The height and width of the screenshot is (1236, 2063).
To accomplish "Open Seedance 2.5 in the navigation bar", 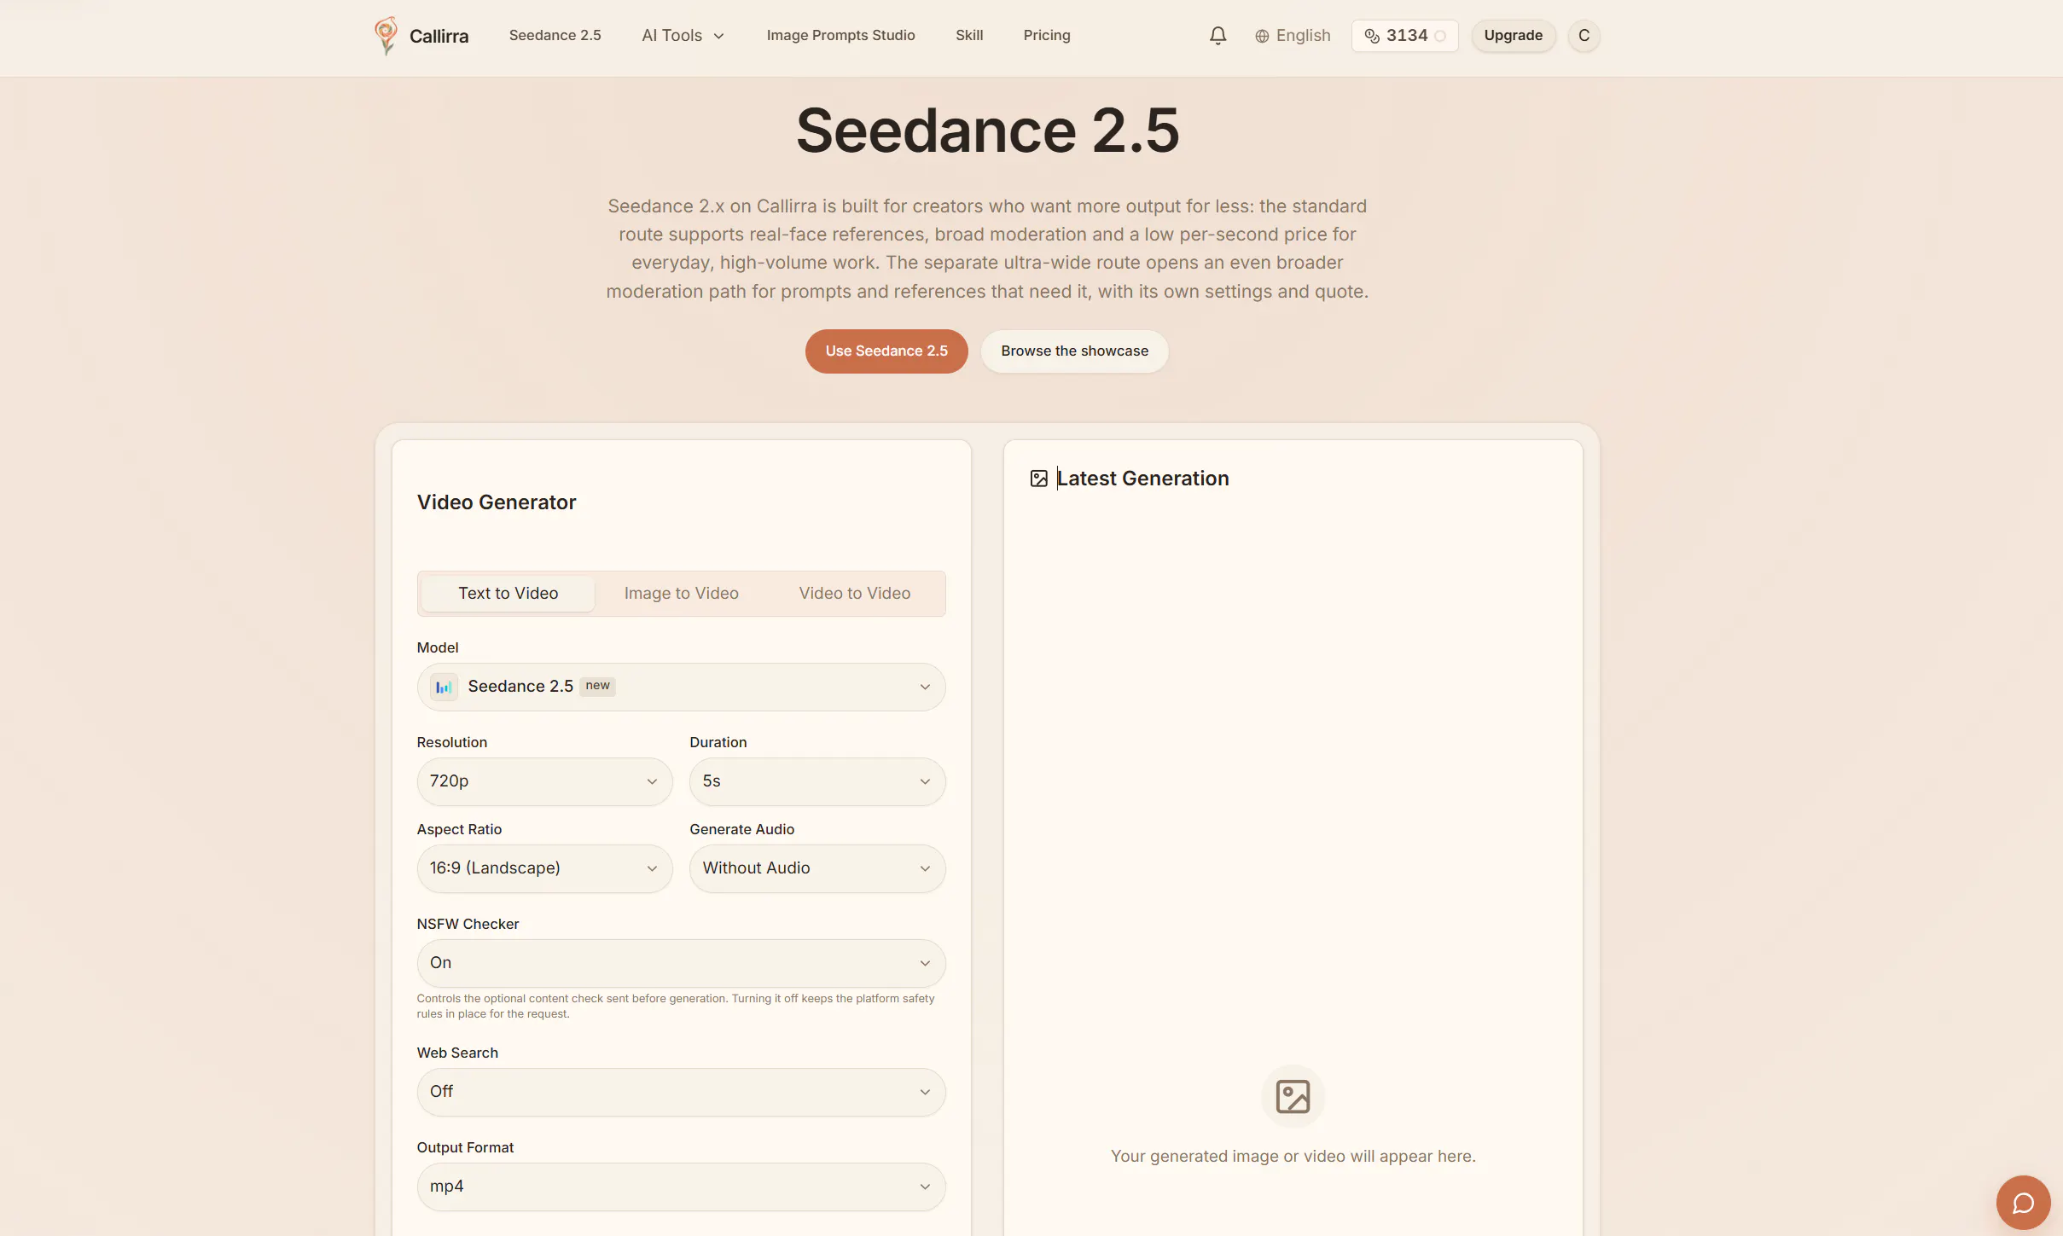I will (x=555, y=36).
